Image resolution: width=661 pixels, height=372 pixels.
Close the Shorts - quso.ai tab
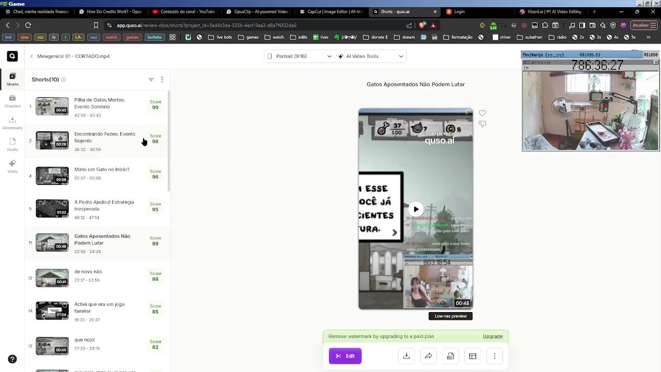point(435,11)
